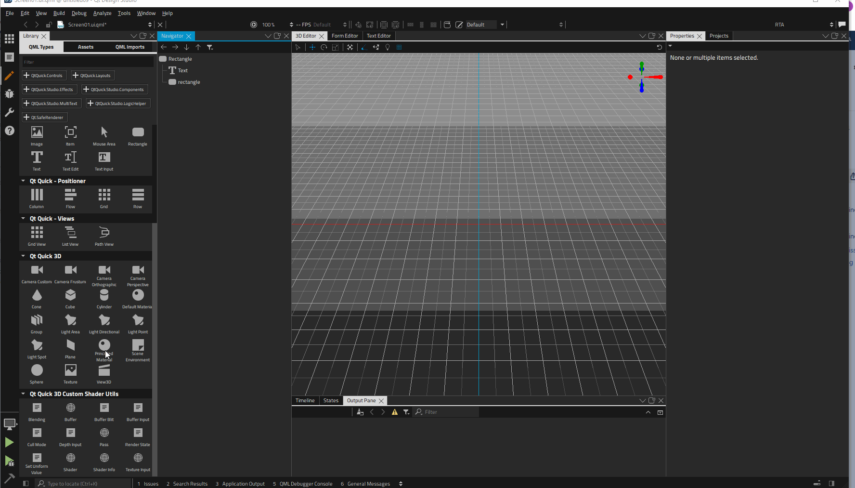
Task: Click the library Filter input field
Action: [88, 62]
